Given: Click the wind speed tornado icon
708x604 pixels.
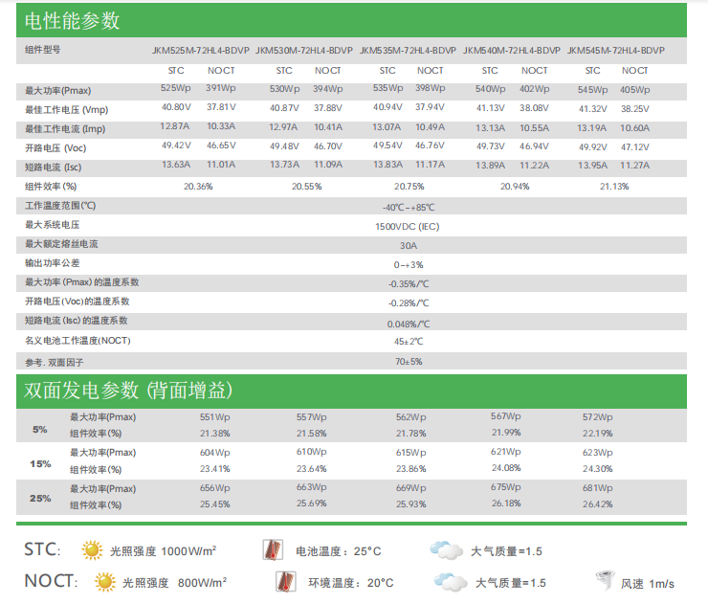Looking at the screenshot, I should pyautogui.click(x=605, y=581).
